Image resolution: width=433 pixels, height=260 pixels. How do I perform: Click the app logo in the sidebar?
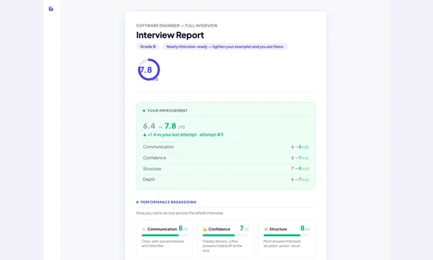point(51,9)
